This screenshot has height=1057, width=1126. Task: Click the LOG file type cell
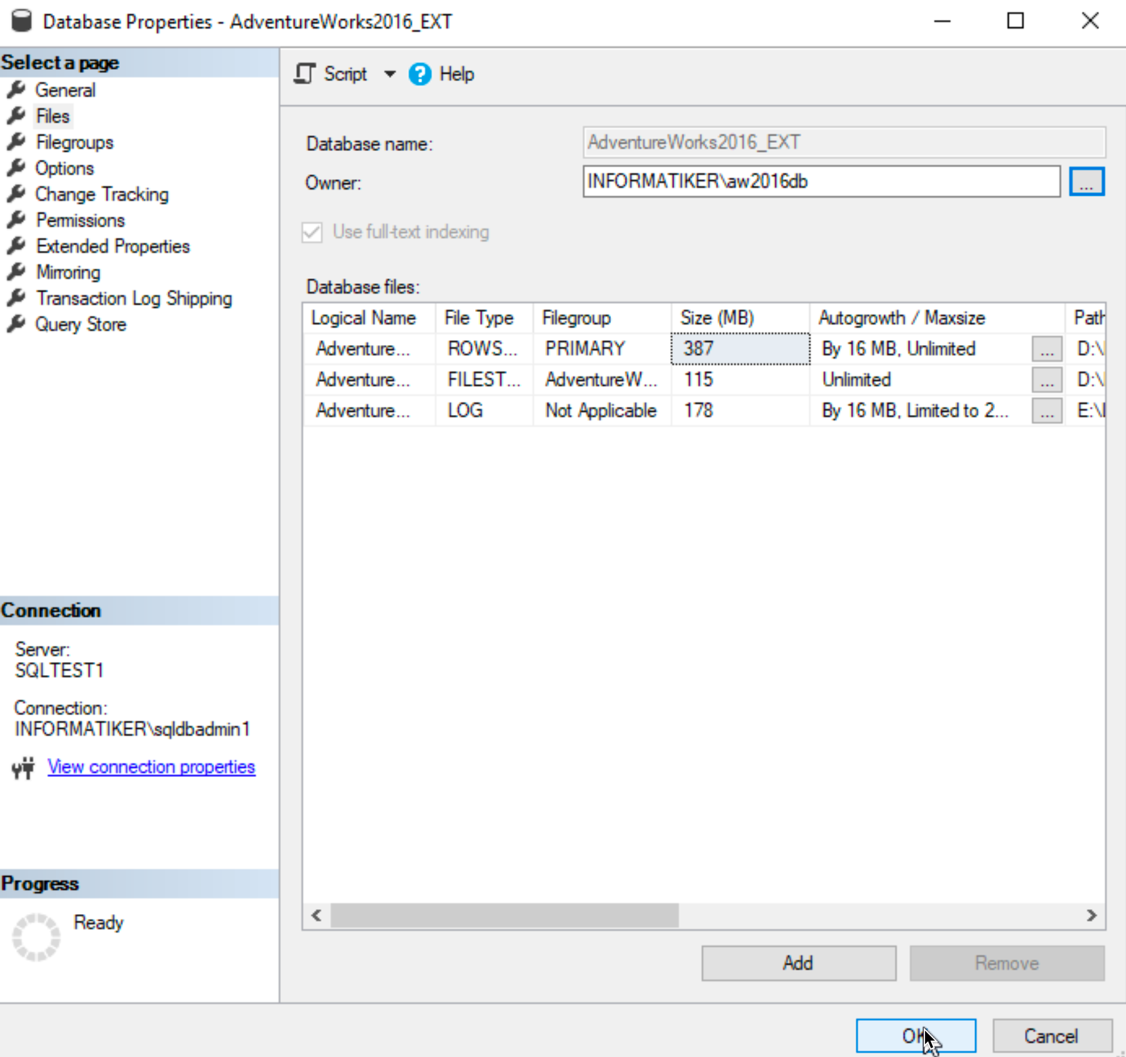pyautogui.click(x=484, y=411)
